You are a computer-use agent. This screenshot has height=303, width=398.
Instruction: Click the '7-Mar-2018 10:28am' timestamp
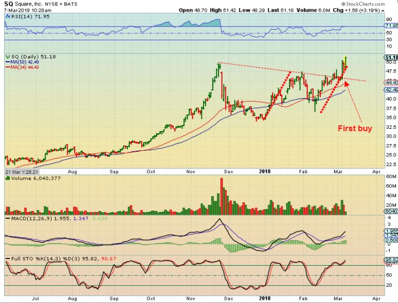click(28, 10)
